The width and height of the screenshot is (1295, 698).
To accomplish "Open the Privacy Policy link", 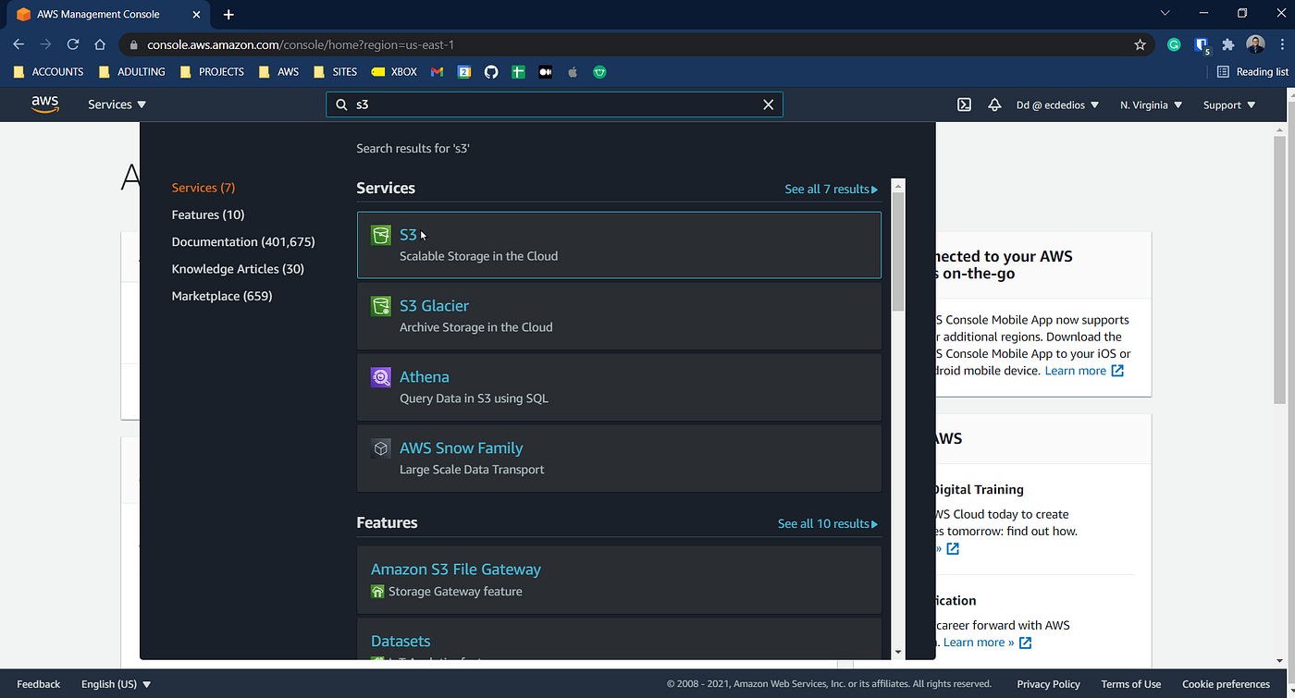I will coord(1048,684).
